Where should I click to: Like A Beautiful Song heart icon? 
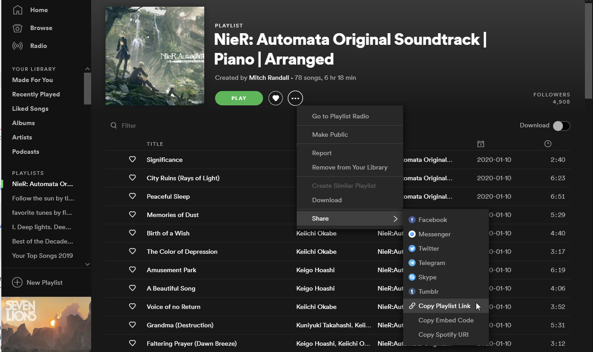[x=132, y=288]
